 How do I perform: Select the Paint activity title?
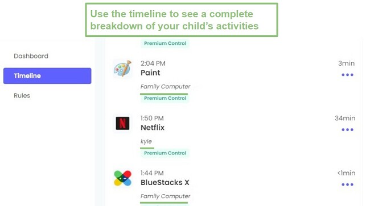pos(150,73)
